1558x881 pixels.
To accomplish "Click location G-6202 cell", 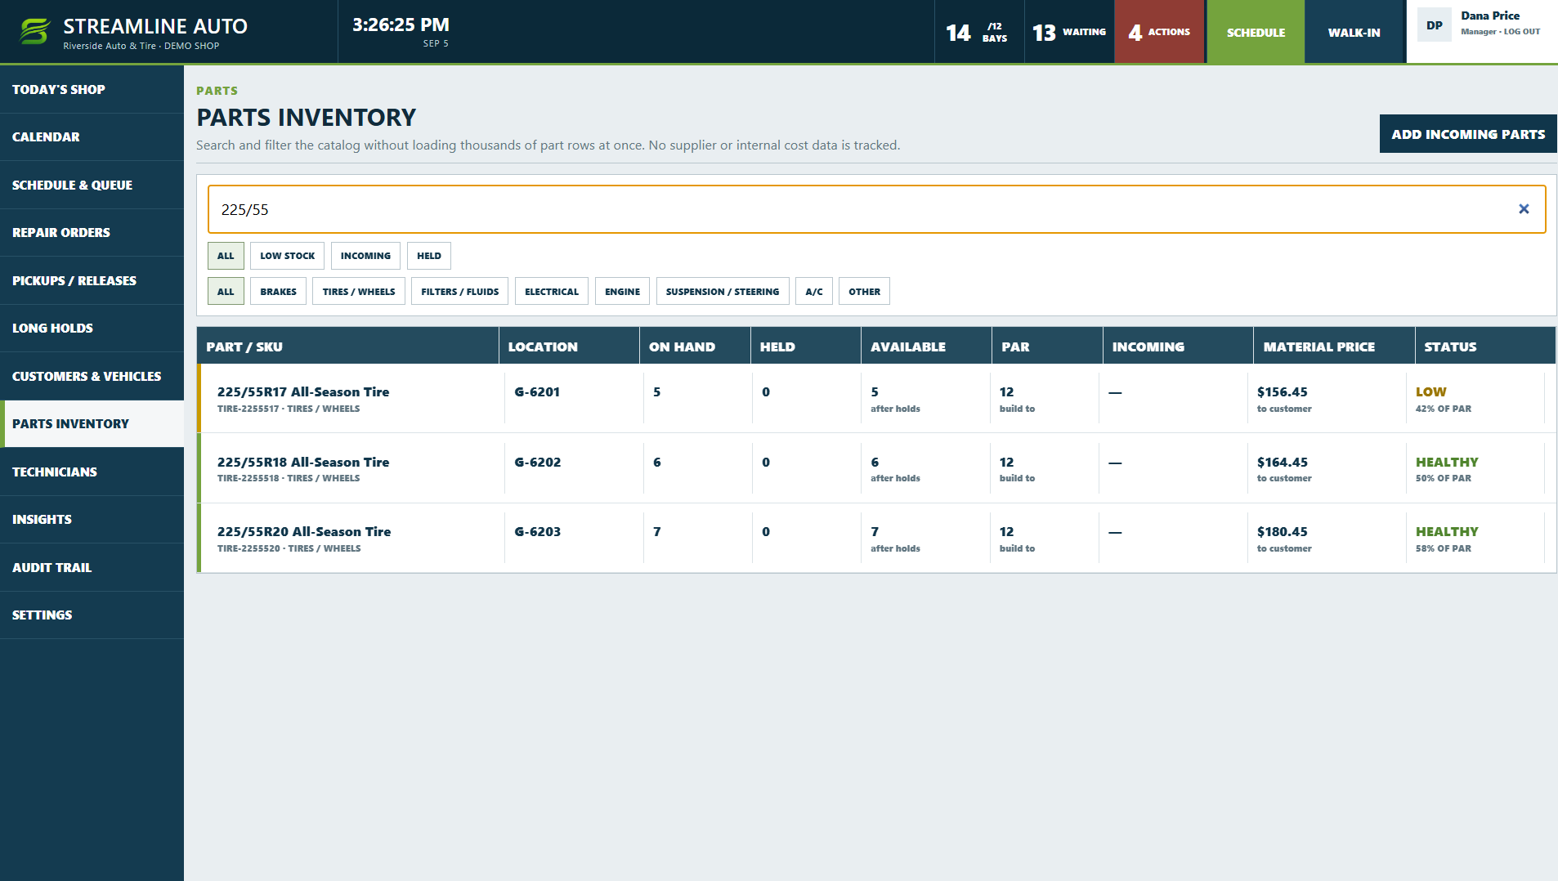I will tap(537, 462).
